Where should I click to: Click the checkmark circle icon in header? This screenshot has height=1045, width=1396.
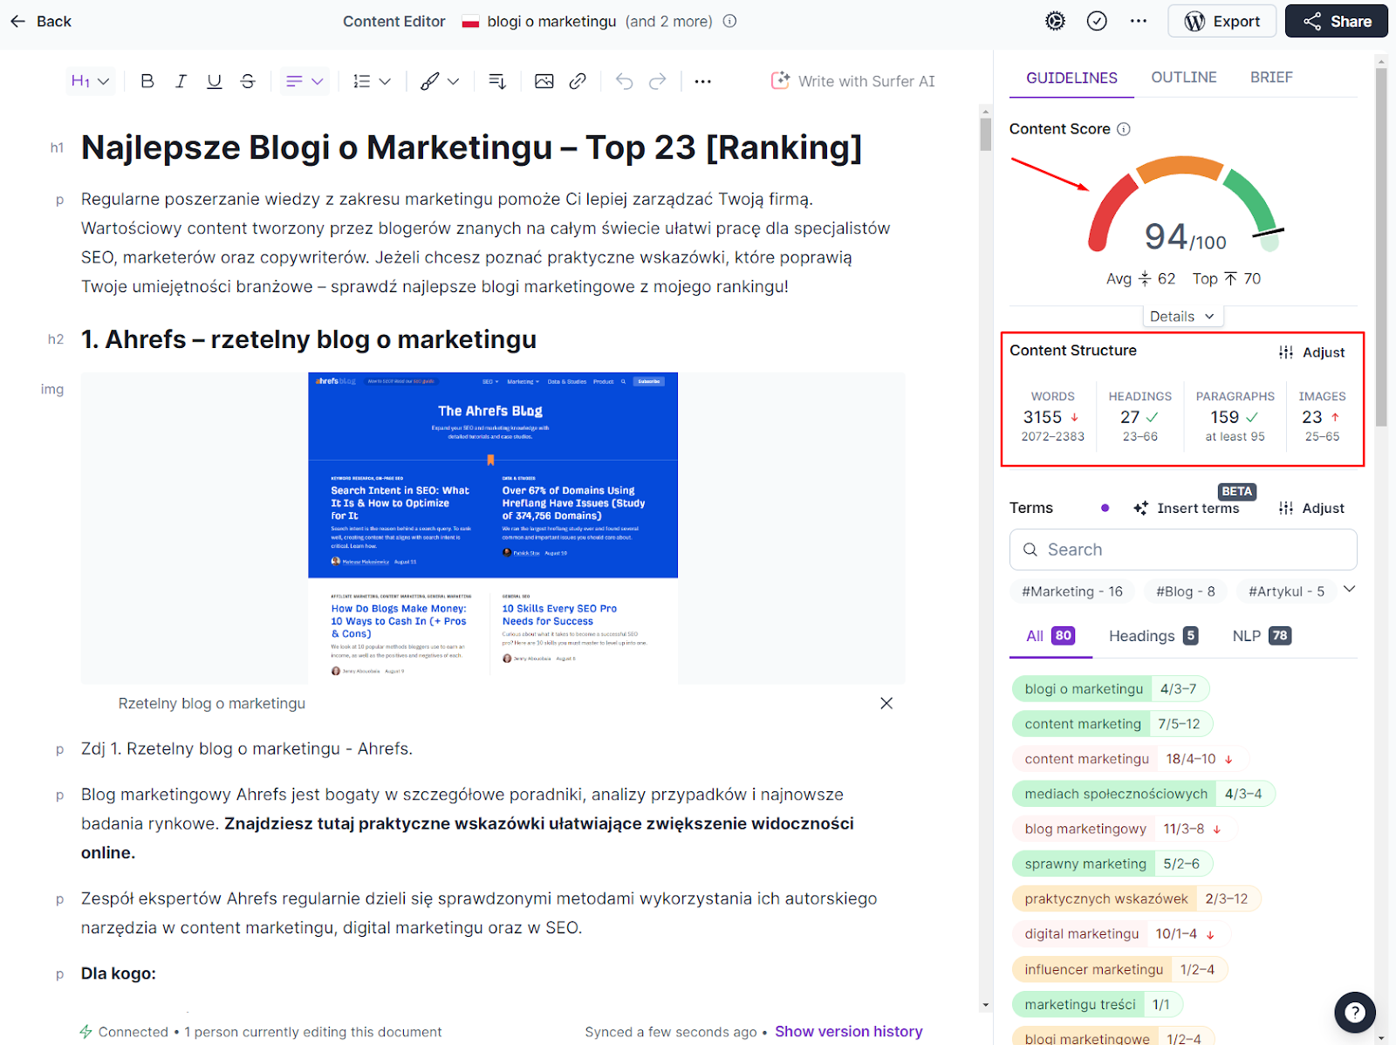click(1097, 21)
